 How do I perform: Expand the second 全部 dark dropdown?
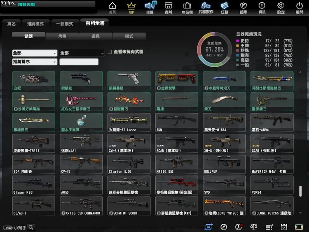click(x=82, y=53)
